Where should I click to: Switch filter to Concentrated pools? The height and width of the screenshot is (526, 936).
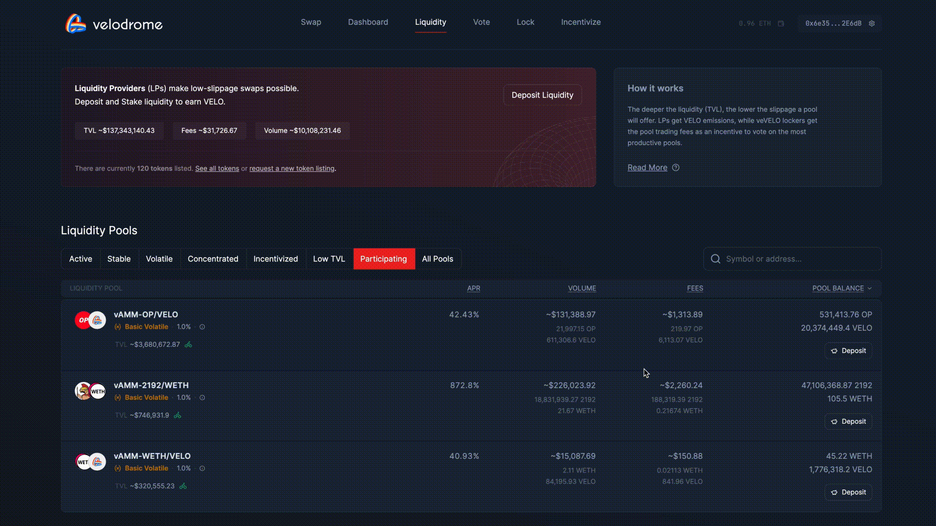click(x=213, y=259)
